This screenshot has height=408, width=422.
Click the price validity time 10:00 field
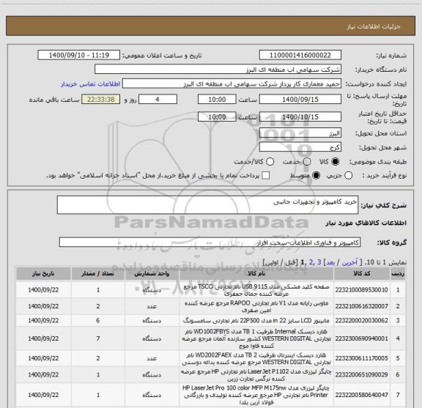click(x=217, y=116)
